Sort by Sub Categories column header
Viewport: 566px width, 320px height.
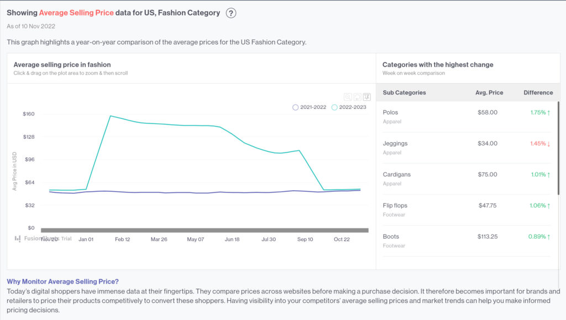[404, 93]
